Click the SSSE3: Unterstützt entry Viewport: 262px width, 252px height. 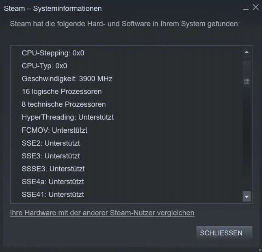pyautogui.click(x=53, y=169)
